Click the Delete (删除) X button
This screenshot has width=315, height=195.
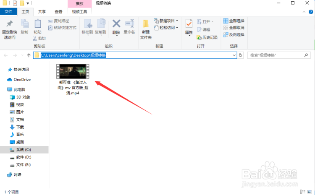(x=116, y=27)
